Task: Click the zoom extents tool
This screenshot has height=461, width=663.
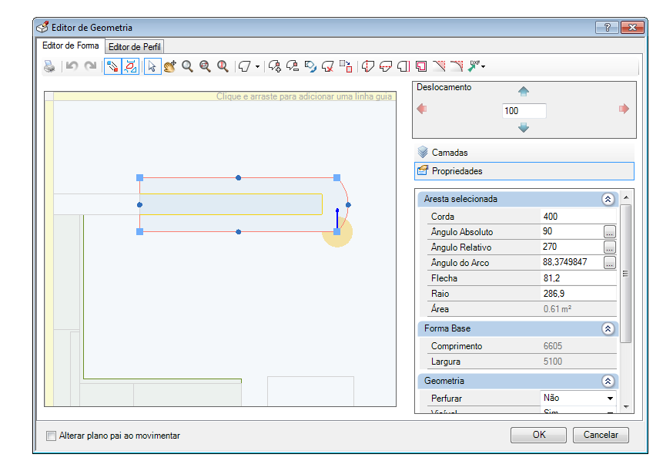Action: click(x=223, y=66)
